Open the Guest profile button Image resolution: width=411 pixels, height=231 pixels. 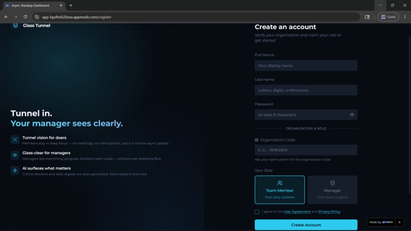[388, 17]
